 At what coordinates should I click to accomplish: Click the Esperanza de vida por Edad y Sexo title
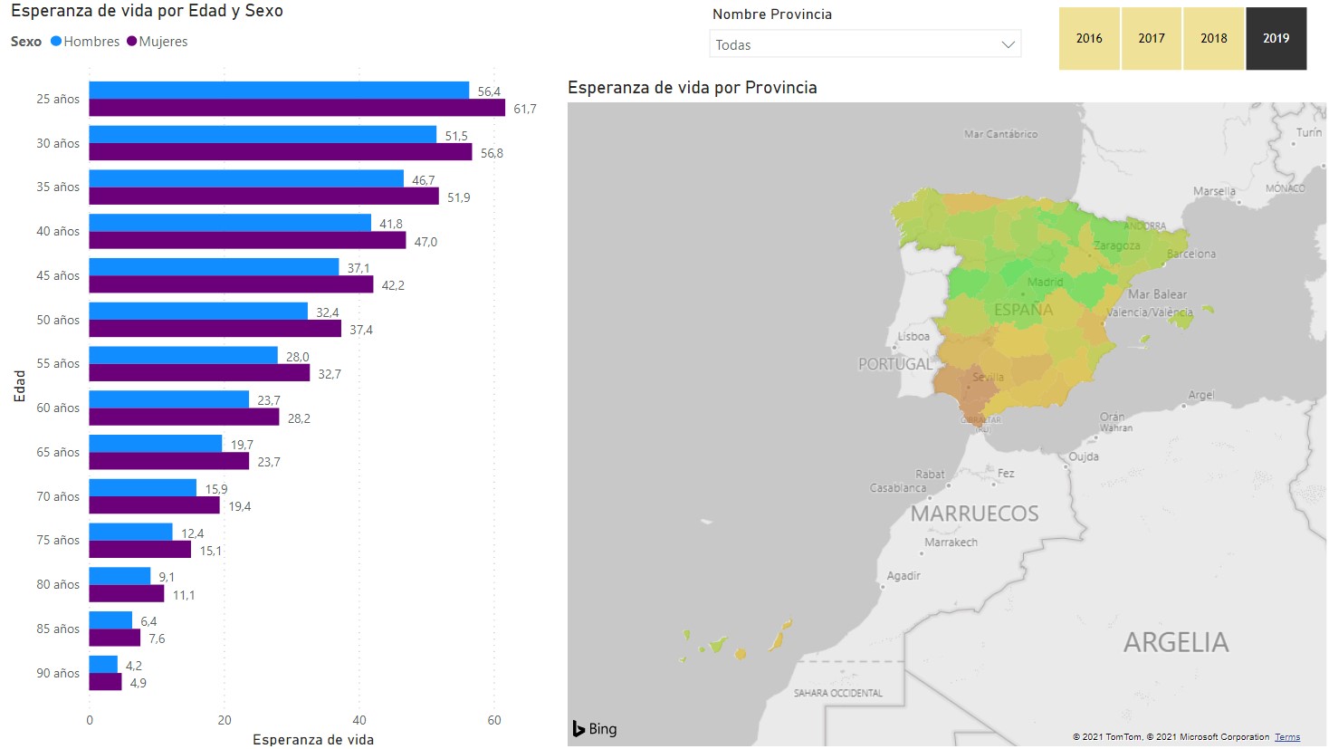coord(147,11)
